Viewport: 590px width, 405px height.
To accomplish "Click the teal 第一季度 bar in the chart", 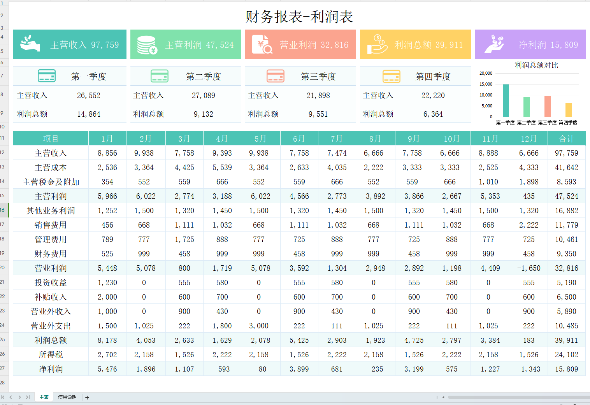I will coord(506,100).
